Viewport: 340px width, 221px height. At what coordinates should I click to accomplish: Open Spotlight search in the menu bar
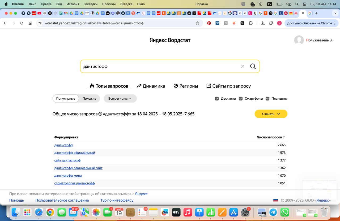pyautogui.click(x=297, y=4)
